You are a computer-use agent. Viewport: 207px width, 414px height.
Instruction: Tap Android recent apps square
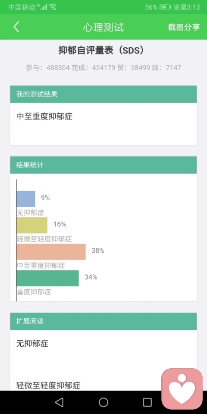coord(147,402)
